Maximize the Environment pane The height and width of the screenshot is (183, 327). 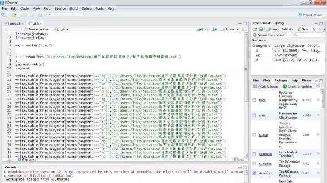coord(321,23)
